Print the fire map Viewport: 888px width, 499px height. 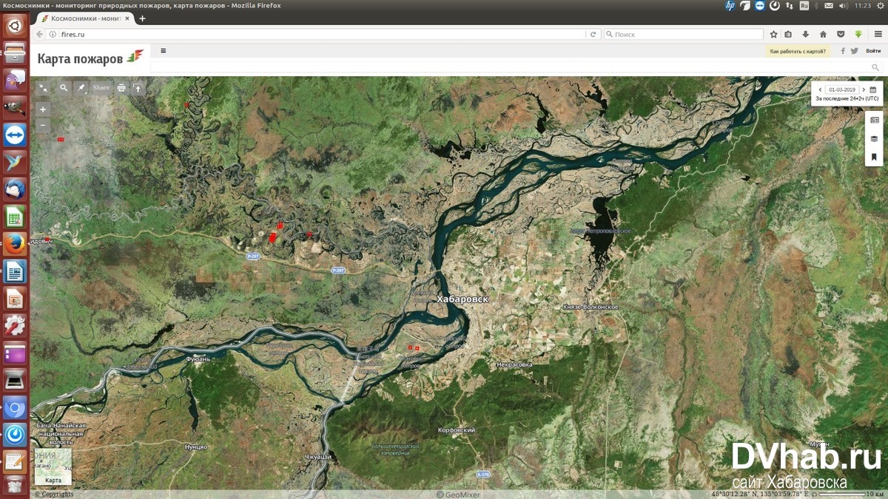click(x=121, y=87)
